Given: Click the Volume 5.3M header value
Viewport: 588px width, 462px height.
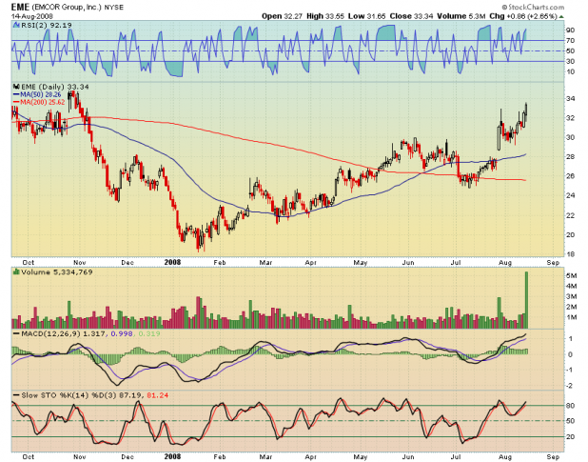Looking at the screenshot, I should [x=461, y=16].
